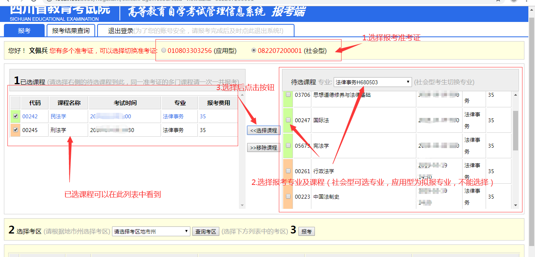The height and width of the screenshot is (257, 535).
Task: Click the 查询考区 button
Action: [206, 232]
